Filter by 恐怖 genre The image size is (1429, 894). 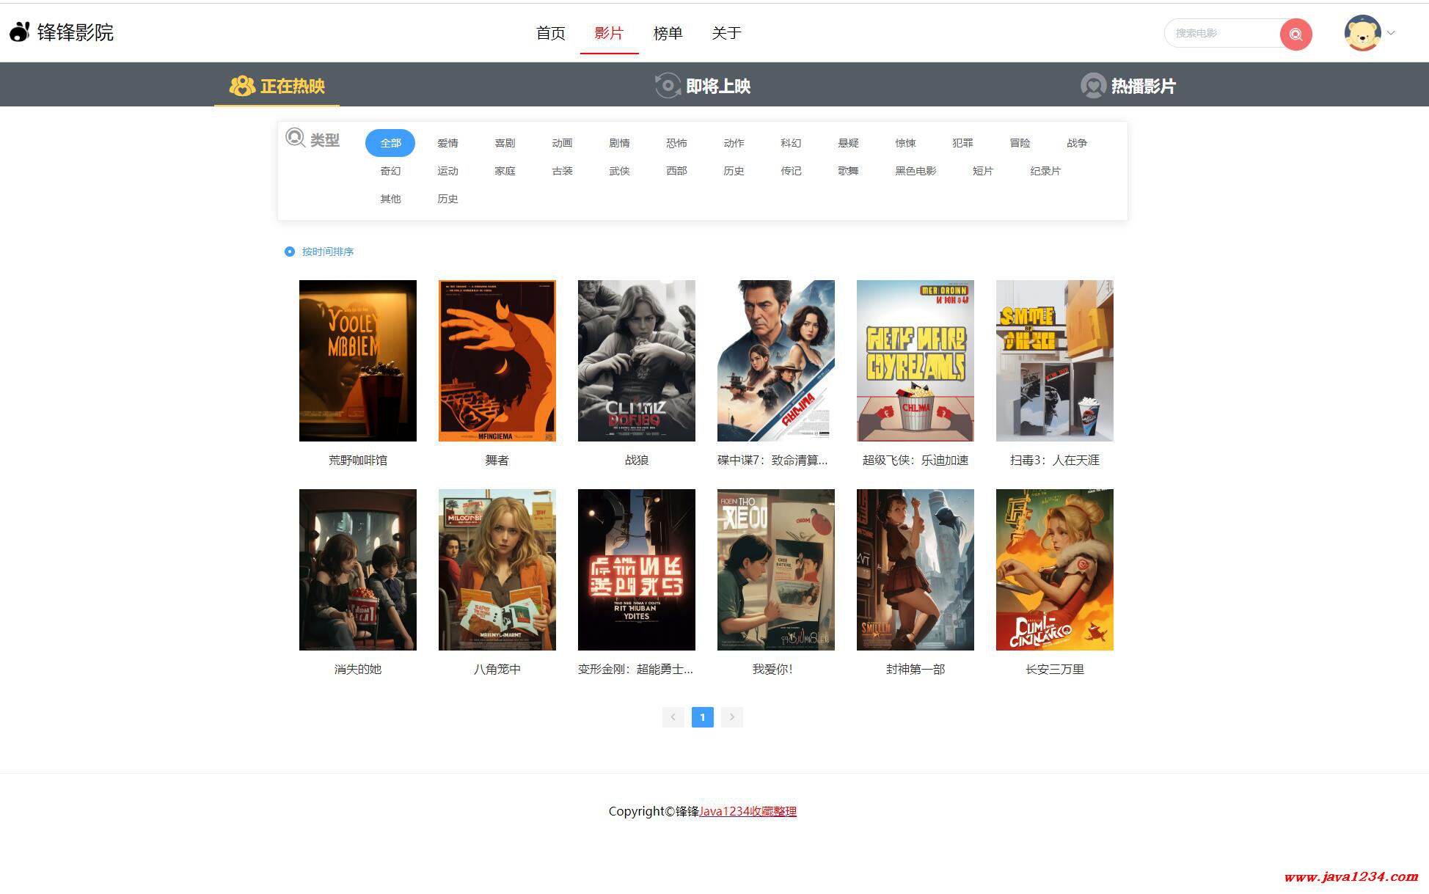[676, 143]
